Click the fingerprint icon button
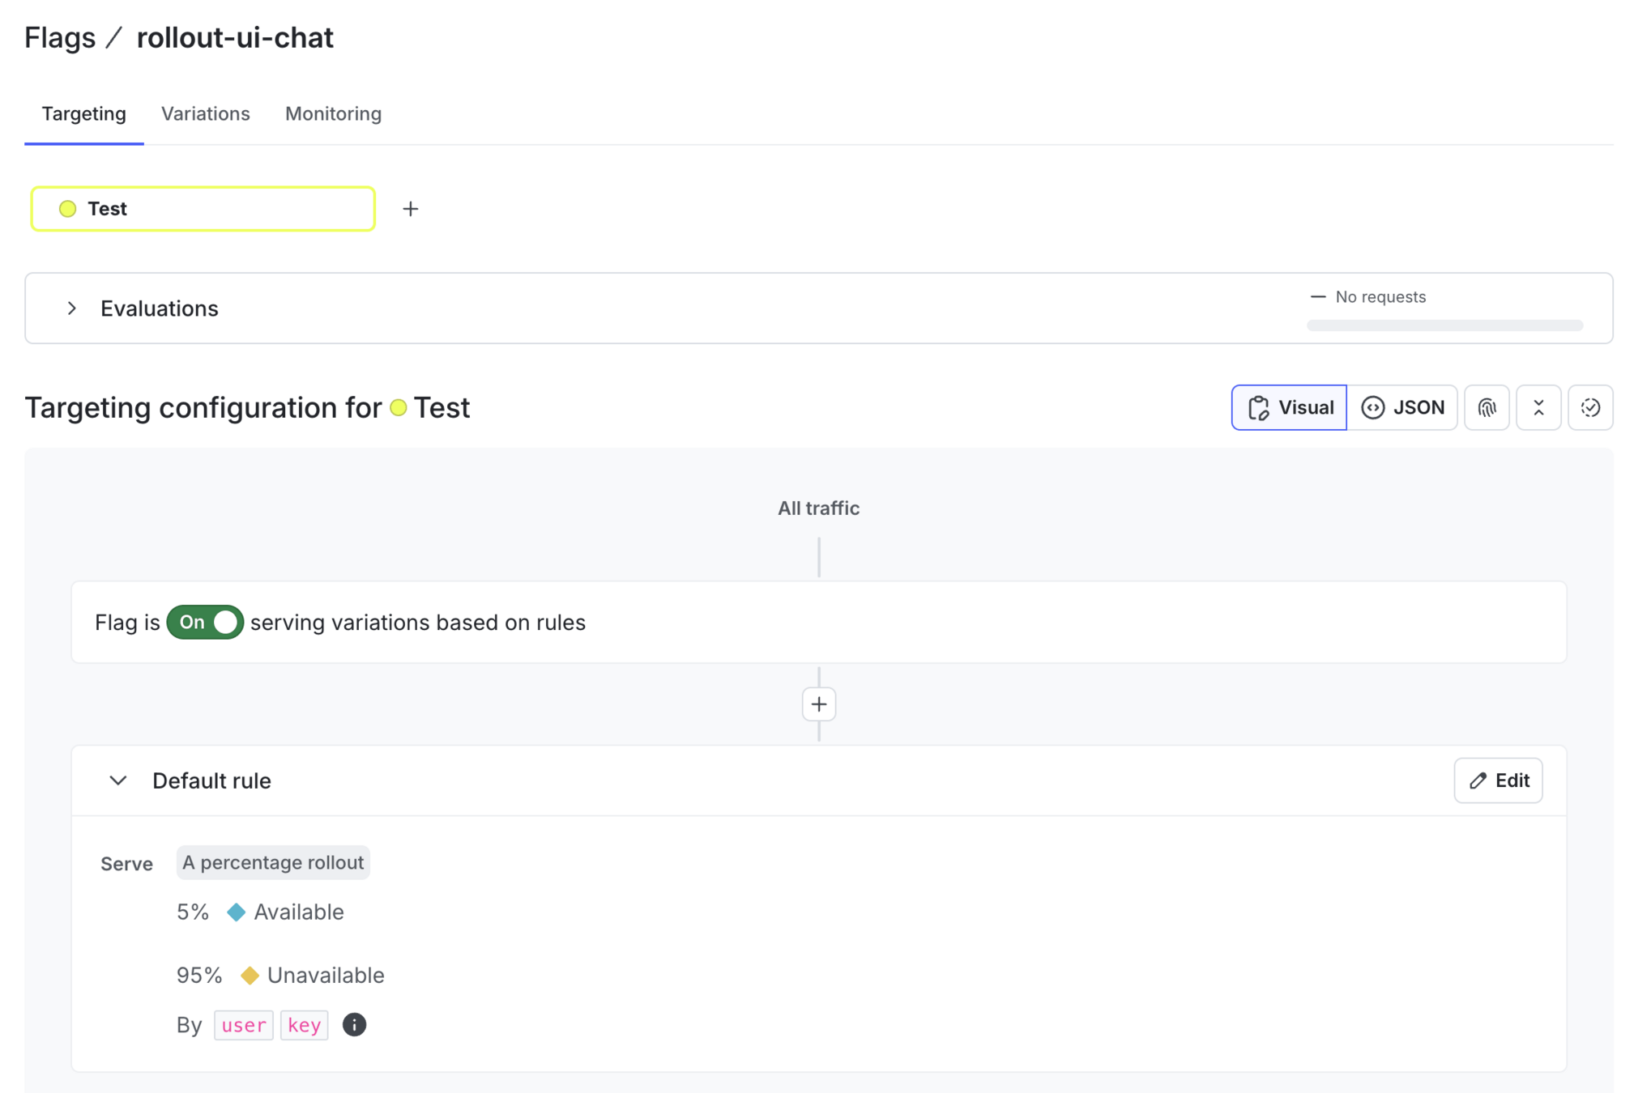1634x1093 pixels. pyautogui.click(x=1486, y=407)
